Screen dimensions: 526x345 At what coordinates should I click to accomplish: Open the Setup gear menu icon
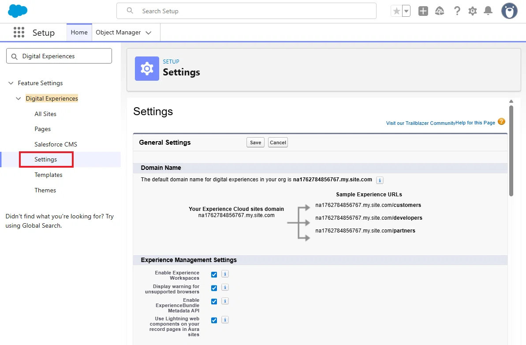coord(473,11)
